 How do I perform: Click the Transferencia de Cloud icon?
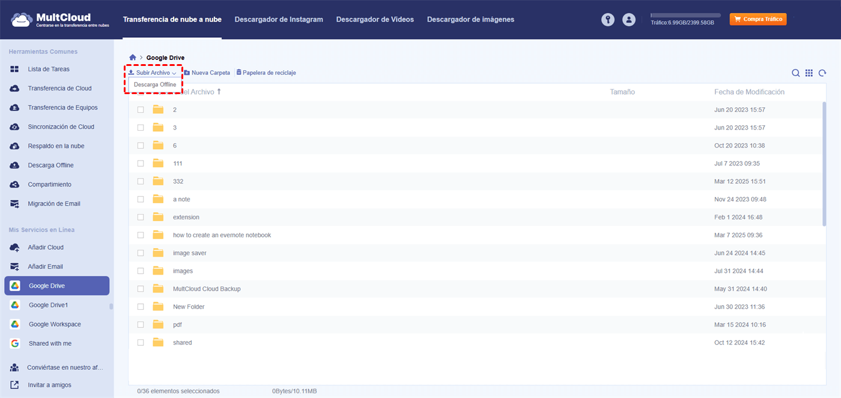(14, 89)
